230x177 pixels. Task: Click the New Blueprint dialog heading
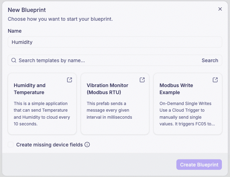(27, 10)
